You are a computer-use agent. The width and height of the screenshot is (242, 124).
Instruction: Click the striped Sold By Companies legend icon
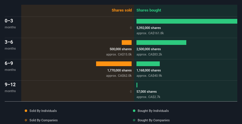tap(26, 120)
